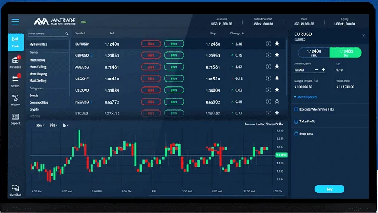Unfavorite USDCHF with star

point(277,78)
